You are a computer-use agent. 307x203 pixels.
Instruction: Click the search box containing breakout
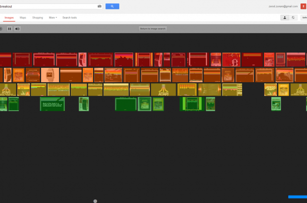[x=50, y=6]
